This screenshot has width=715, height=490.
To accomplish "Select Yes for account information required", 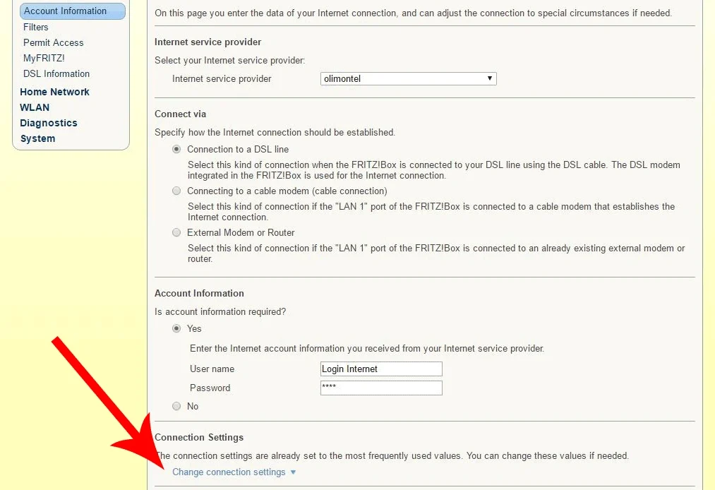I will (x=176, y=329).
